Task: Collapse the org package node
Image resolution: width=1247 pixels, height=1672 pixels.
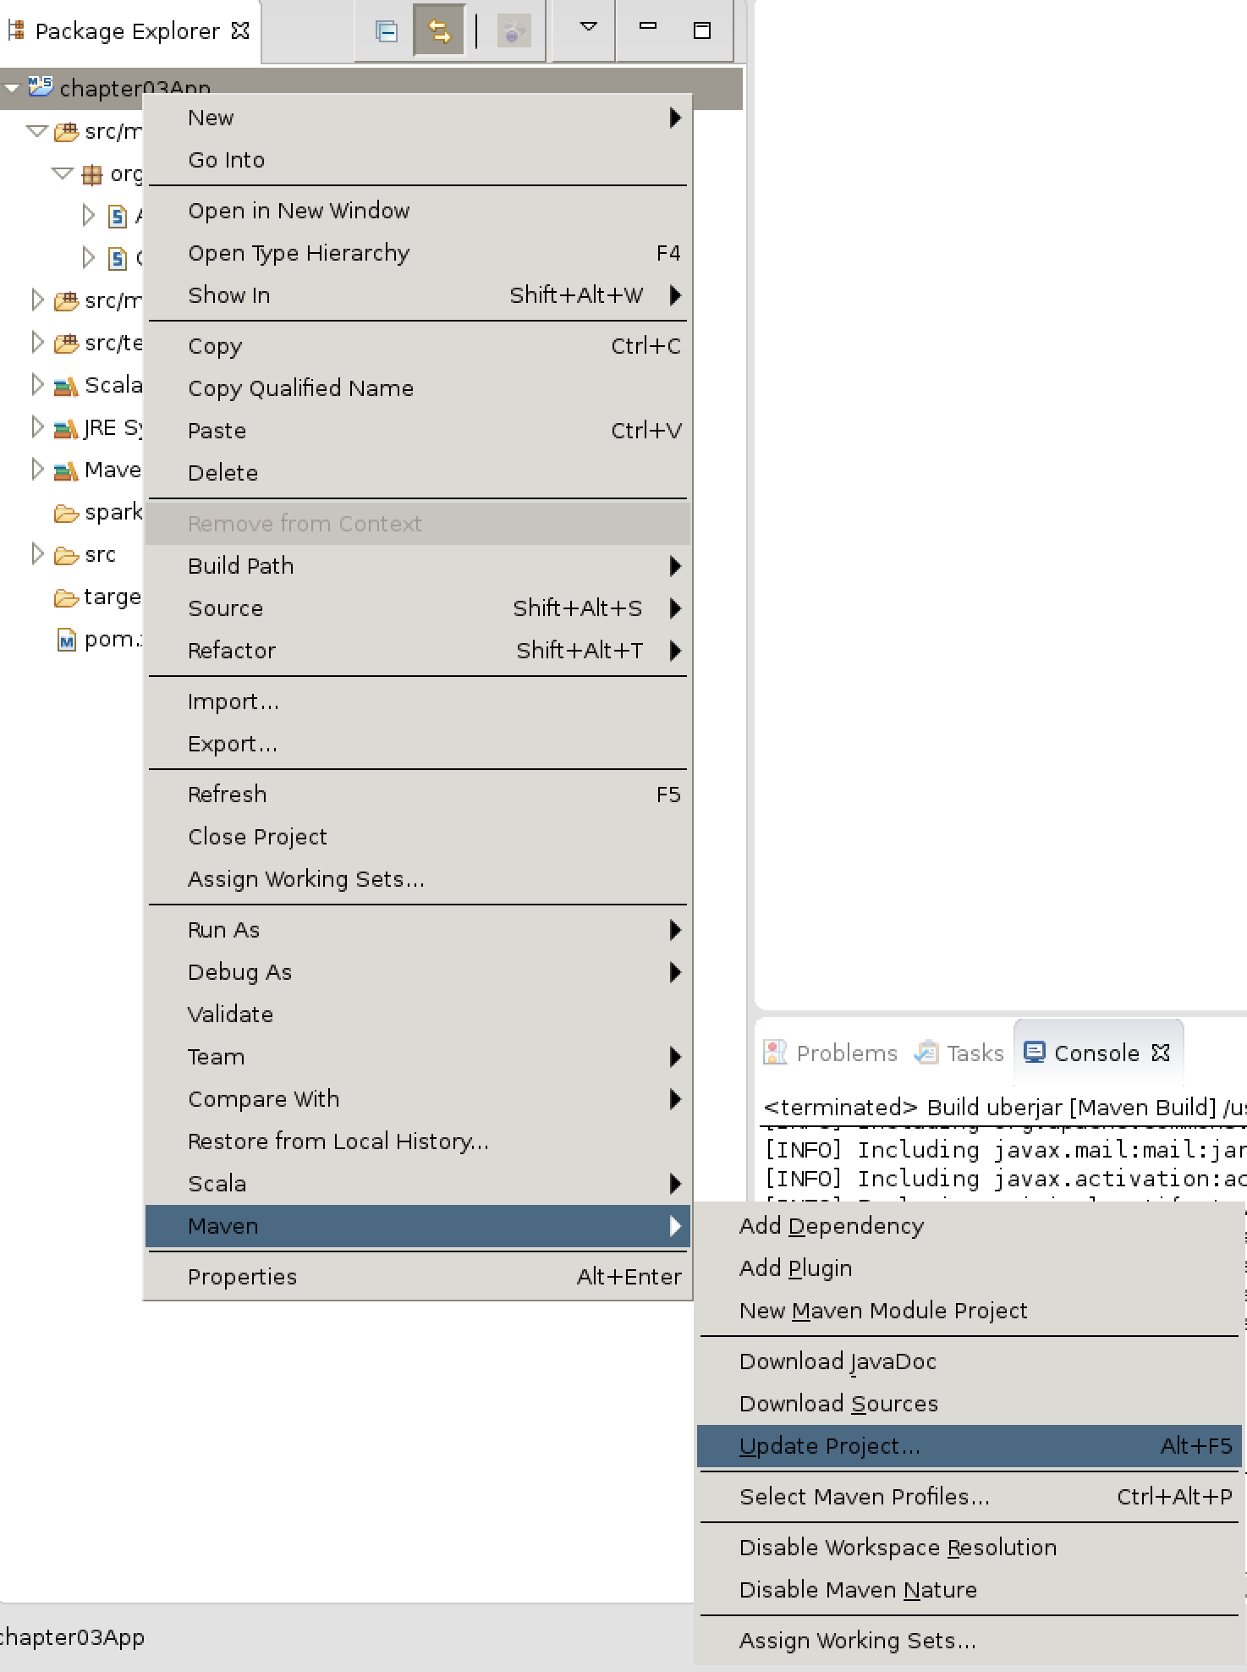Action: coord(62,173)
